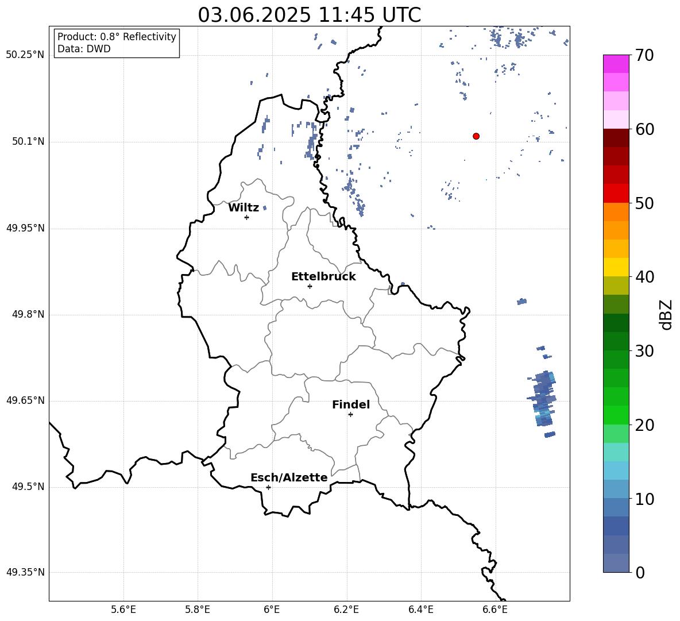Click the title 03.06.2025 11:45 UTC

coord(310,15)
